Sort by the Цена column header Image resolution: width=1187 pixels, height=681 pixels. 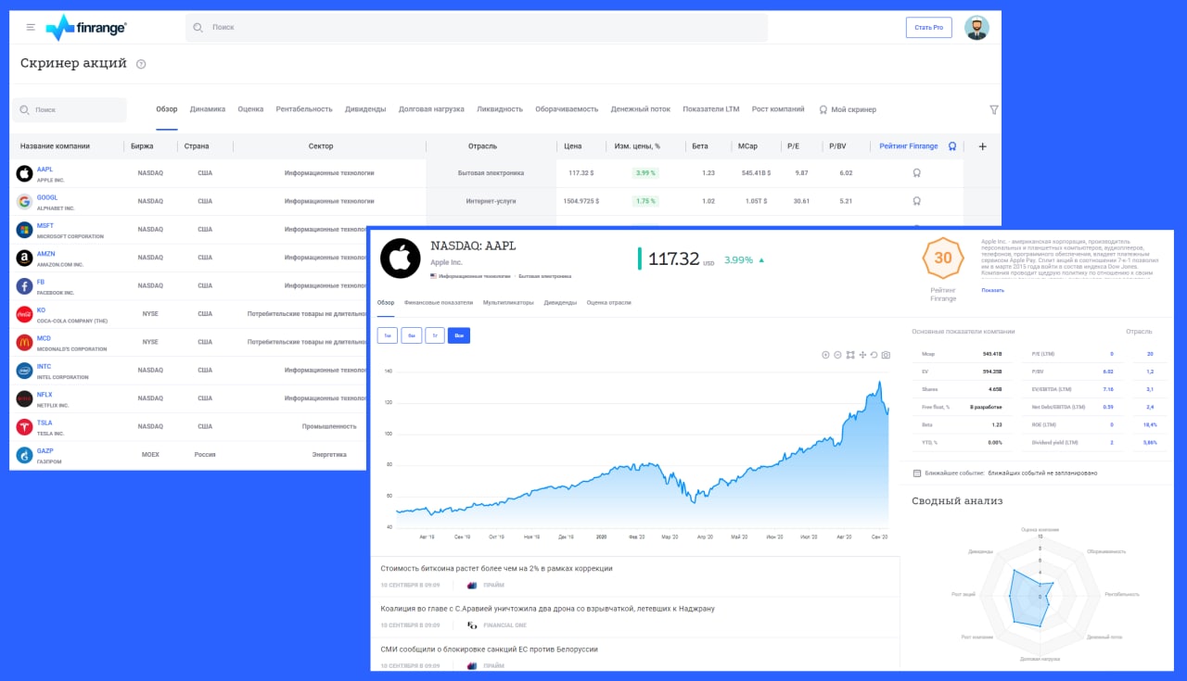(x=573, y=146)
